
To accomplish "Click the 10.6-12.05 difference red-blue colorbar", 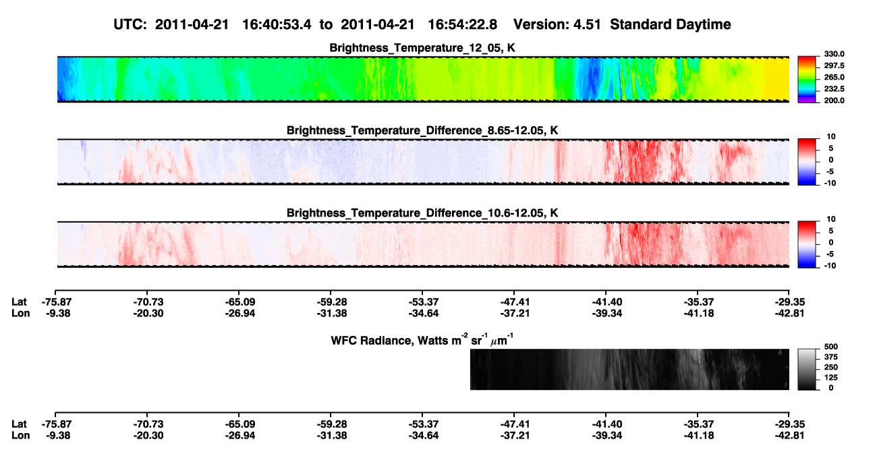I will [x=807, y=244].
